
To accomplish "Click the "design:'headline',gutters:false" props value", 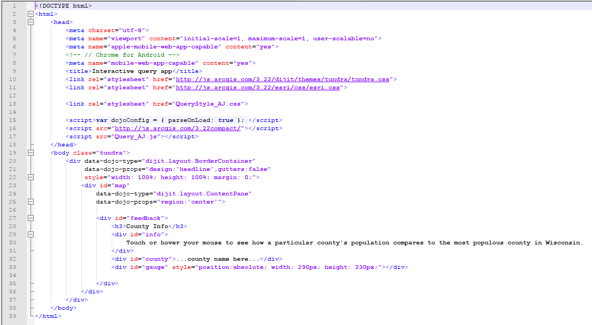I will (x=209, y=169).
